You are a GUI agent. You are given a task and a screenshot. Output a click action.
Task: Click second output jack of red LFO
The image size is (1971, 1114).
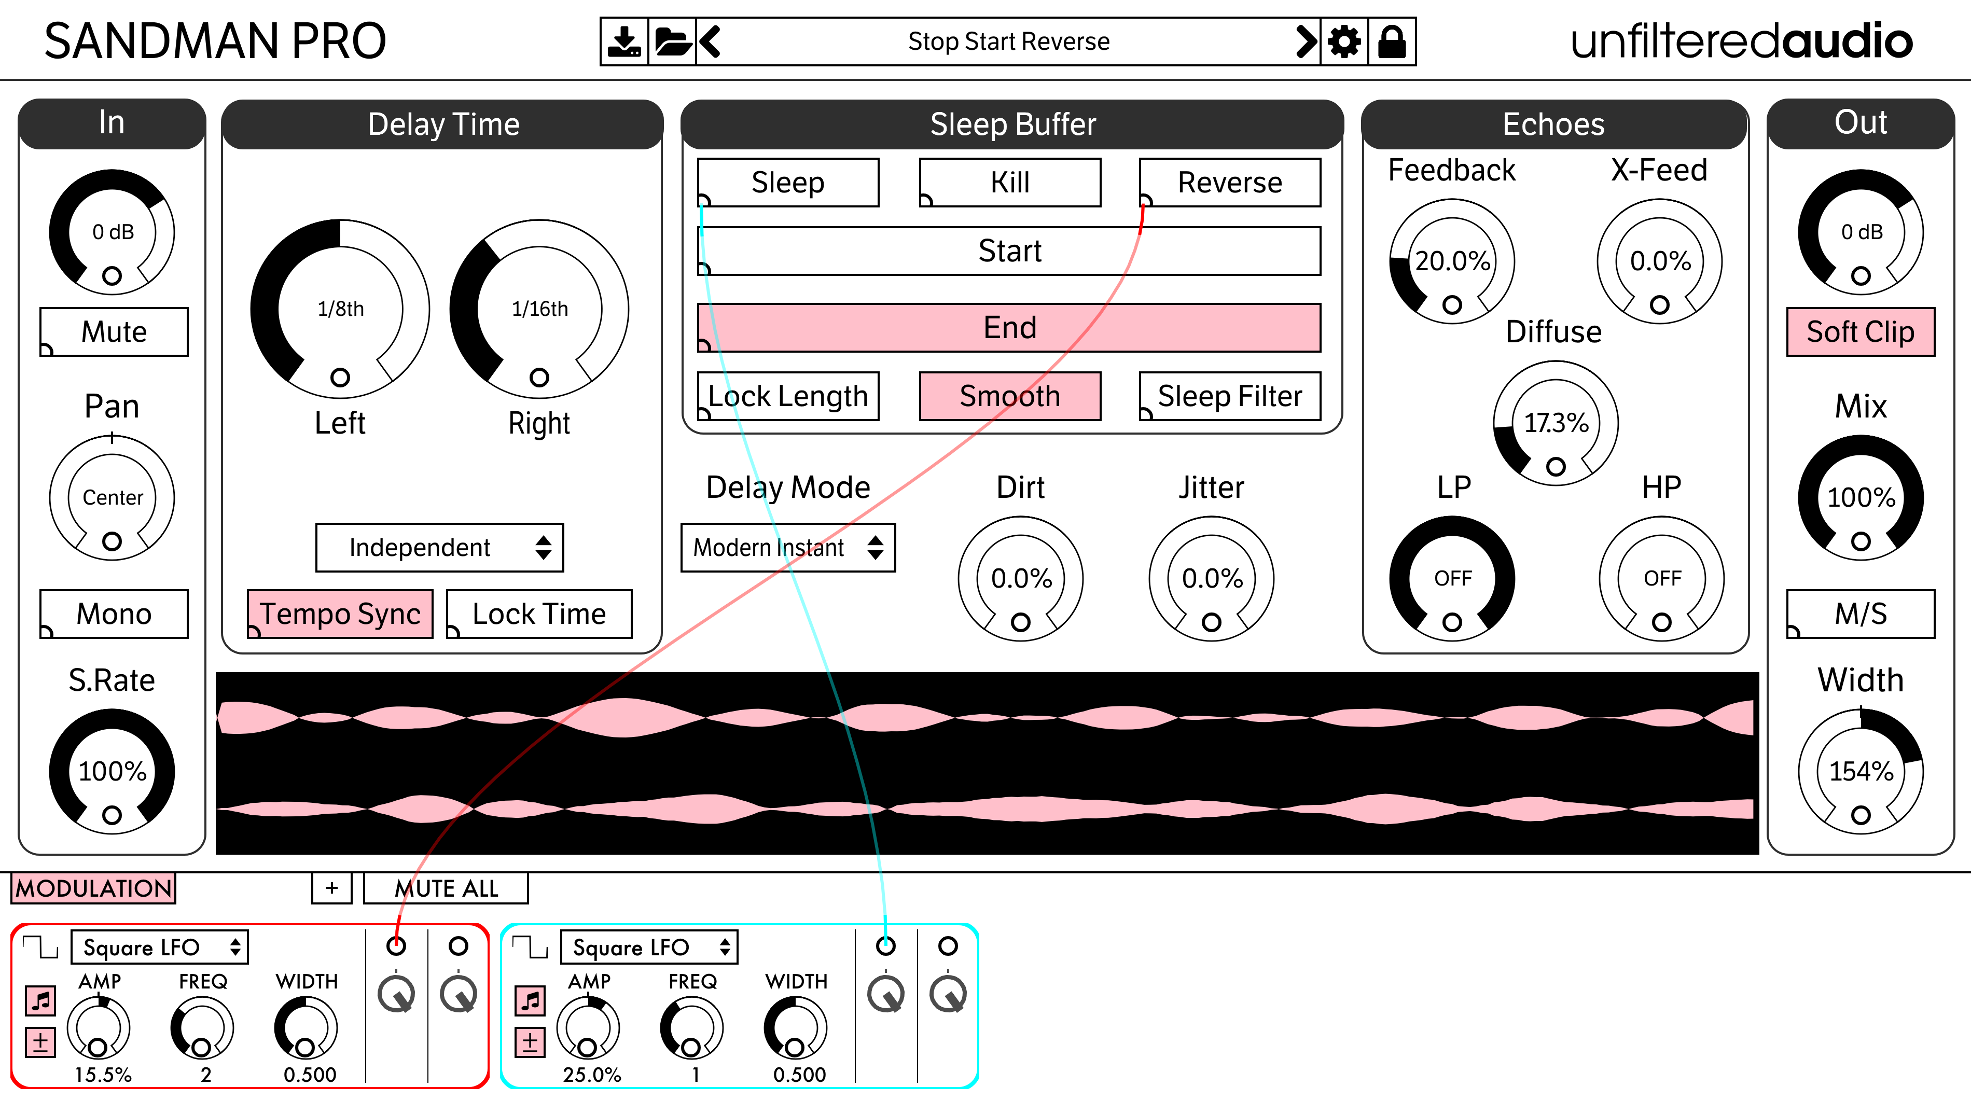(459, 945)
